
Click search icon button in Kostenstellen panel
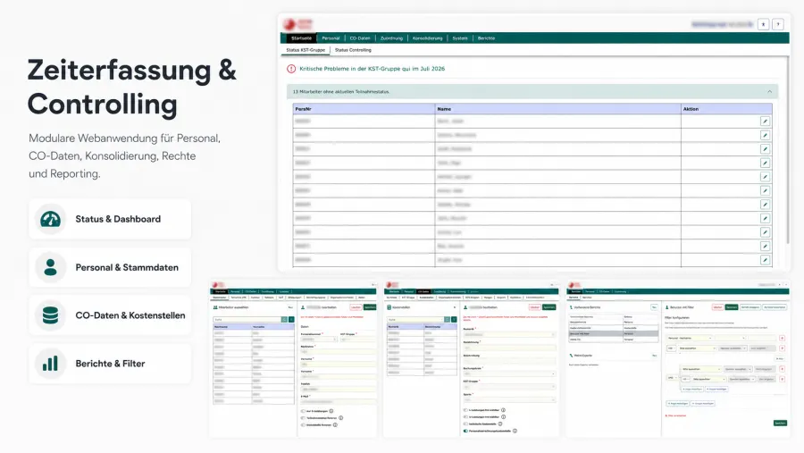pos(447,320)
